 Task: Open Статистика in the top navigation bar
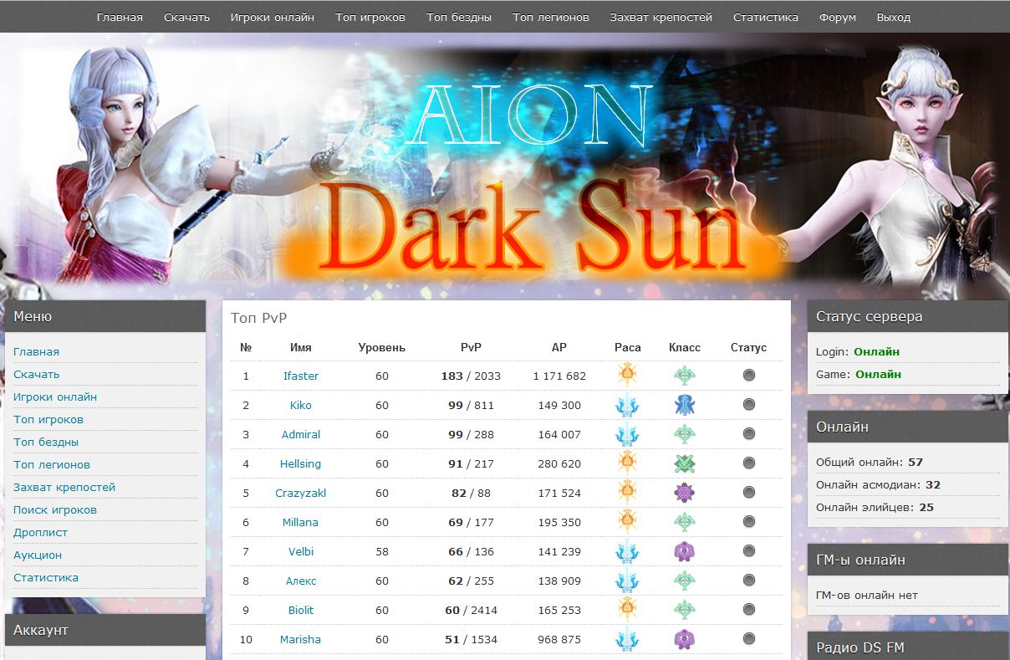pos(766,17)
